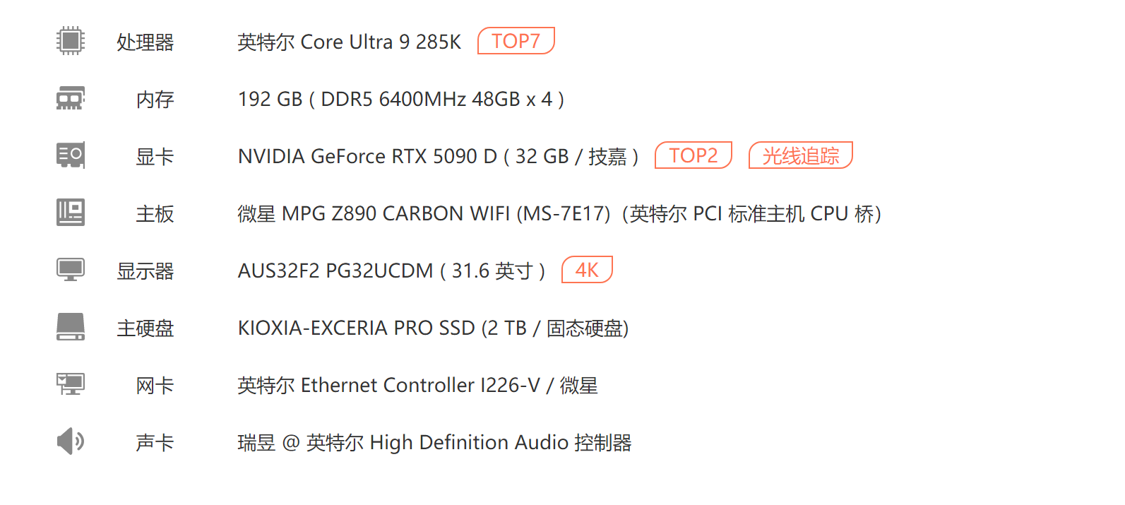Image resolution: width=1125 pixels, height=505 pixels.
Task: Select the graphics card icon beside 显卡
Action: [x=70, y=155]
